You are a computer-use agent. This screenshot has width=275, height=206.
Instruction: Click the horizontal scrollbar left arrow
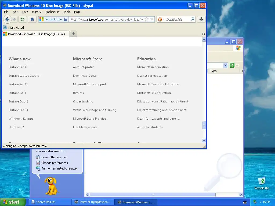coord(87,195)
